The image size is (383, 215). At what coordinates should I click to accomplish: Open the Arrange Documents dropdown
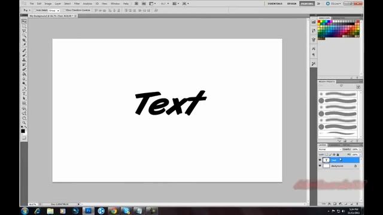click(175, 4)
